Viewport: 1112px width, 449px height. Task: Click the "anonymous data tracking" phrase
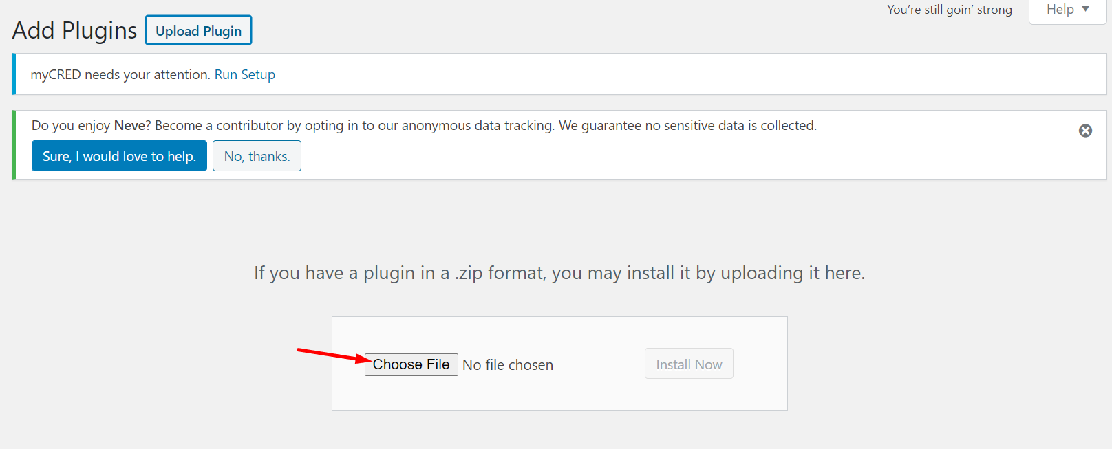point(478,125)
